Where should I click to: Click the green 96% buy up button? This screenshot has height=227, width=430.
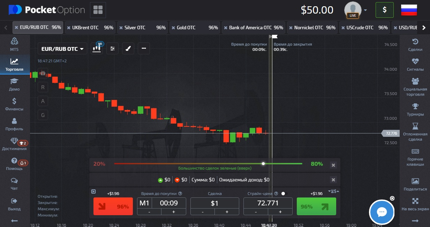point(316,206)
